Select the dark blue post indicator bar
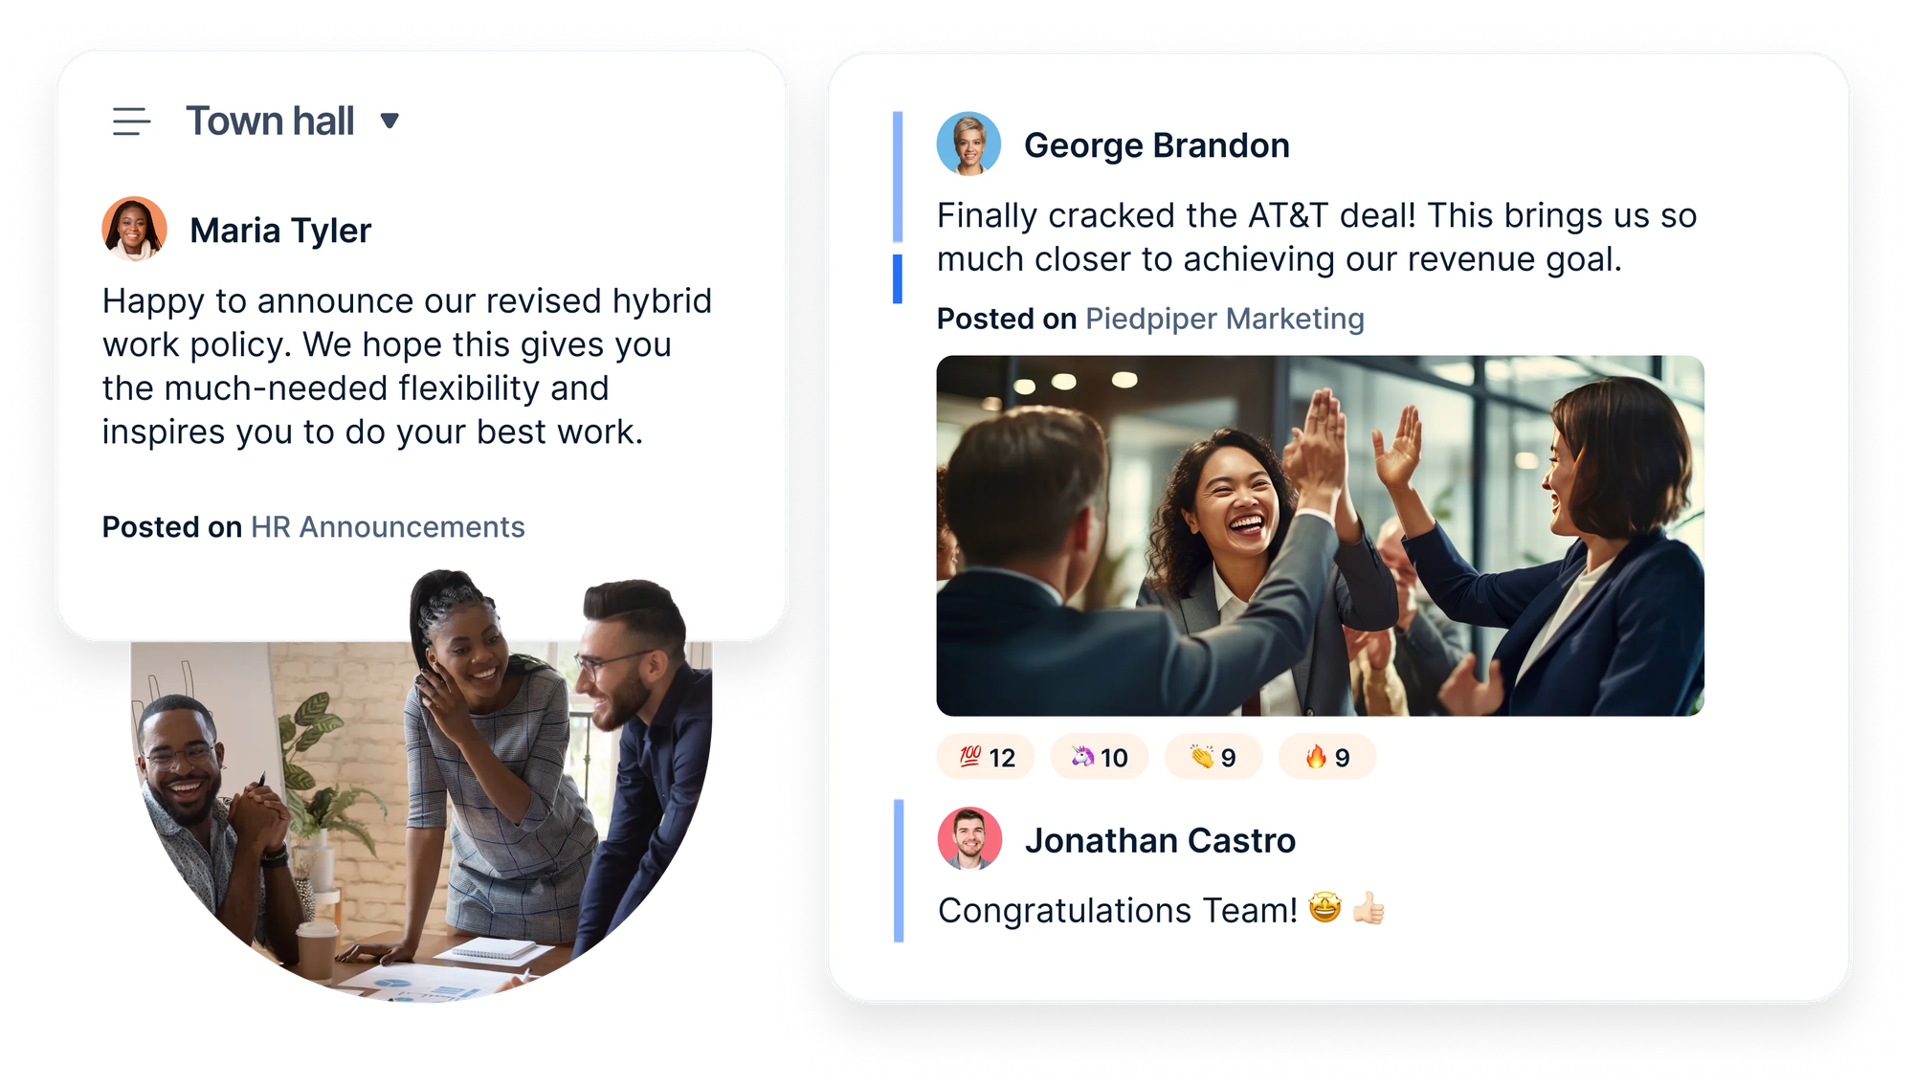Screen dimensions: 1914x1086 898,278
